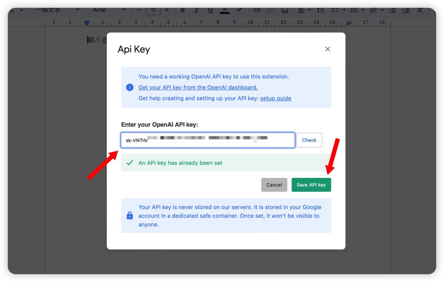Viewport: 444px width, 282px height.
Task: Expand the checklist dropdown arrow
Action: coord(344,10)
